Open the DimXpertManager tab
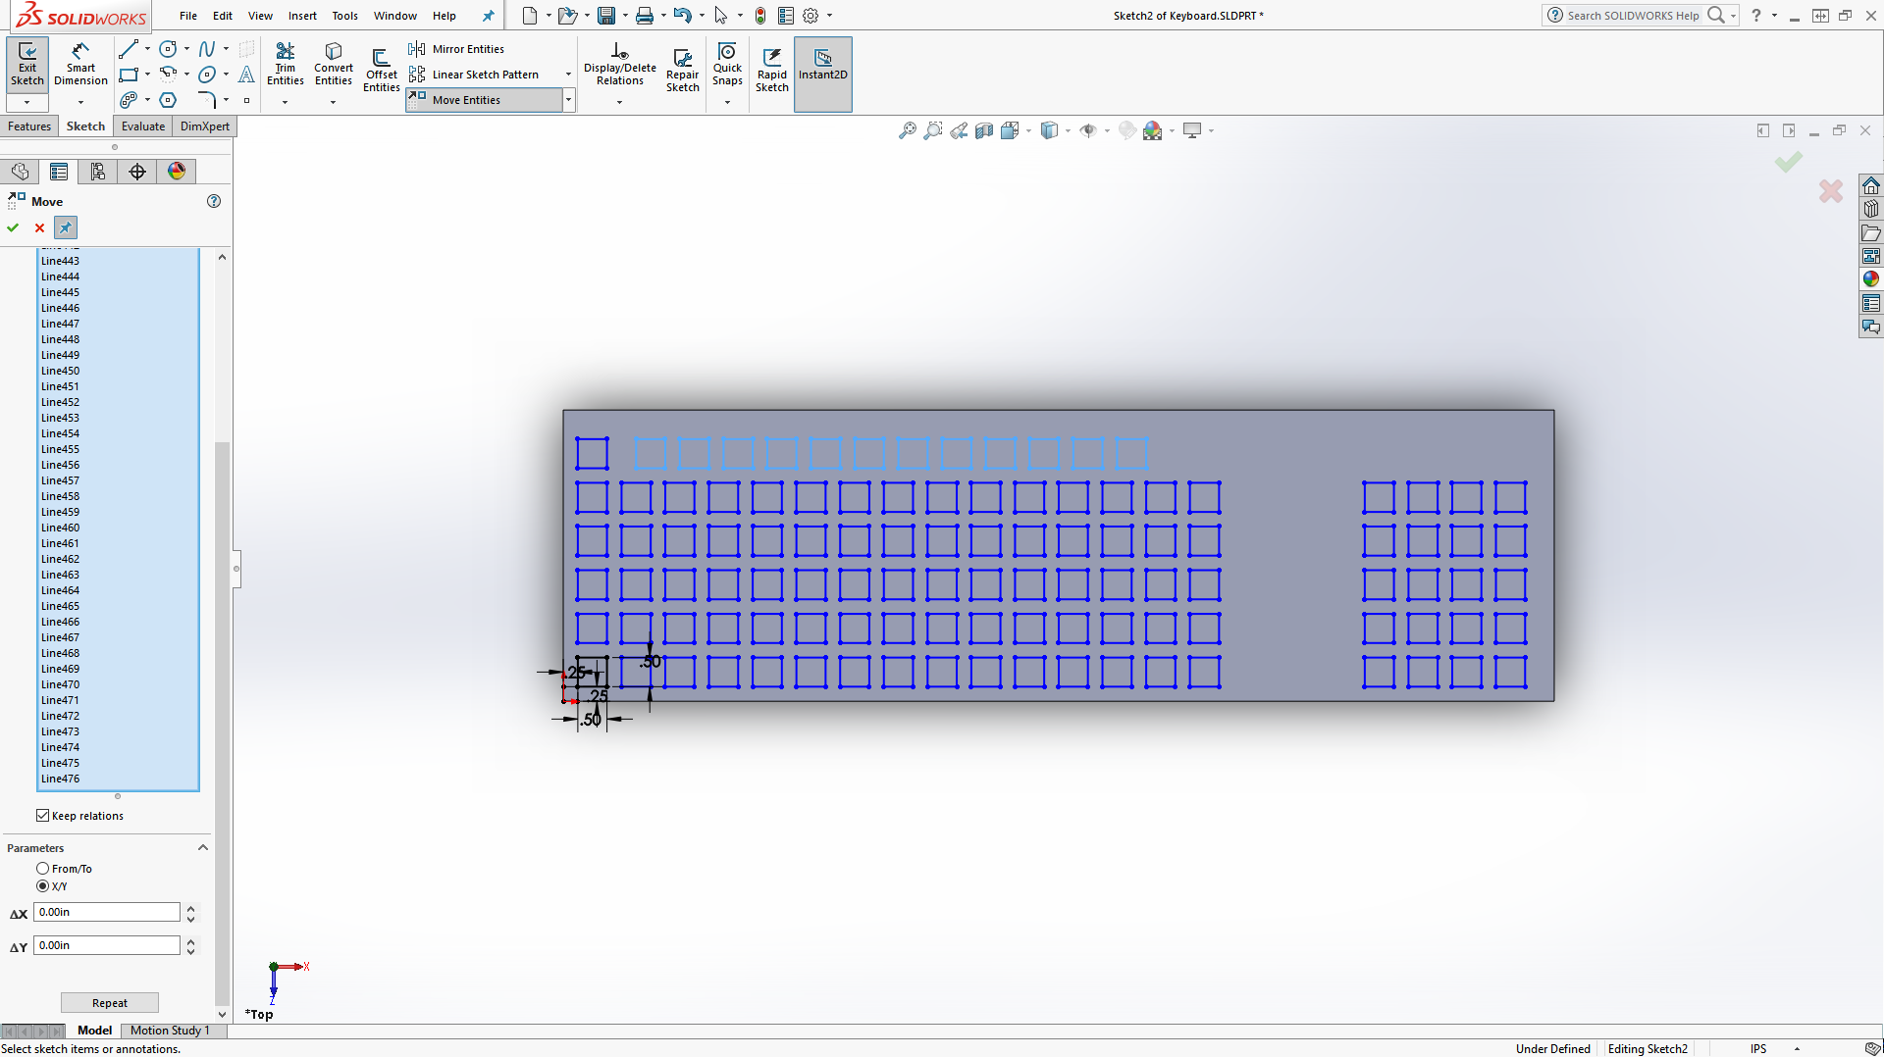Viewport: 1884px width, 1057px height. pyautogui.click(x=137, y=172)
